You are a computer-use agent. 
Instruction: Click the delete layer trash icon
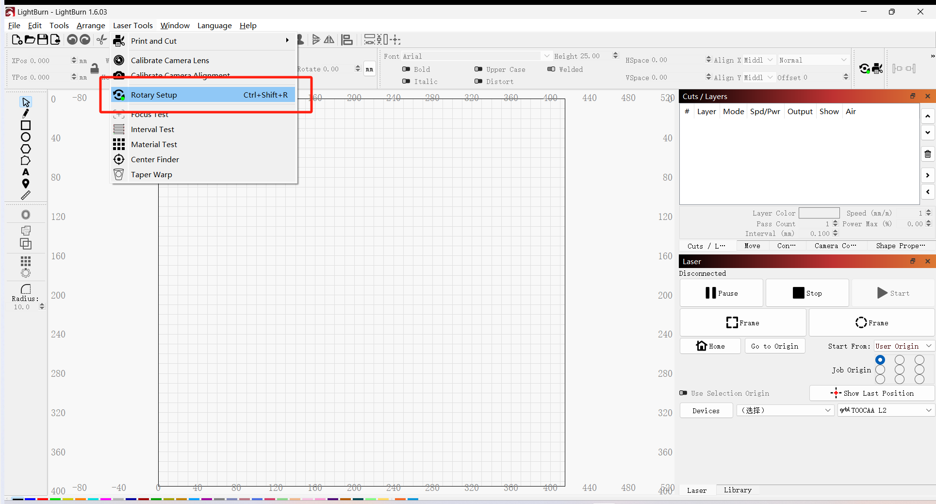pyautogui.click(x=928, y=154)
